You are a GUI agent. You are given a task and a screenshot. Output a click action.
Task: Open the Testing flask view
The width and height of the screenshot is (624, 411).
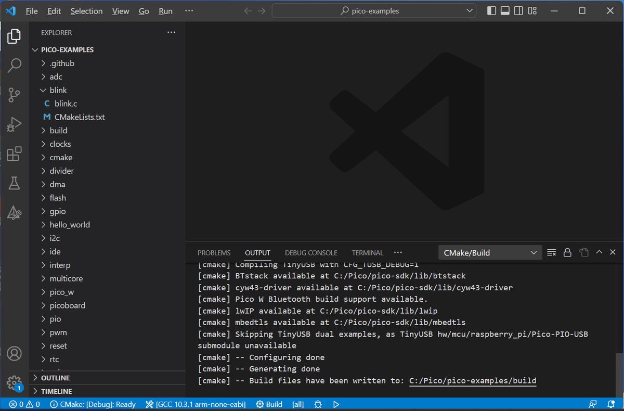(x=14, y=183)
